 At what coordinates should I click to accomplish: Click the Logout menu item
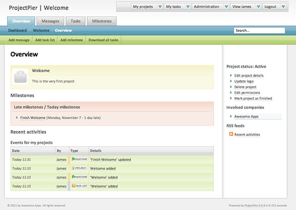pos(270,7)
